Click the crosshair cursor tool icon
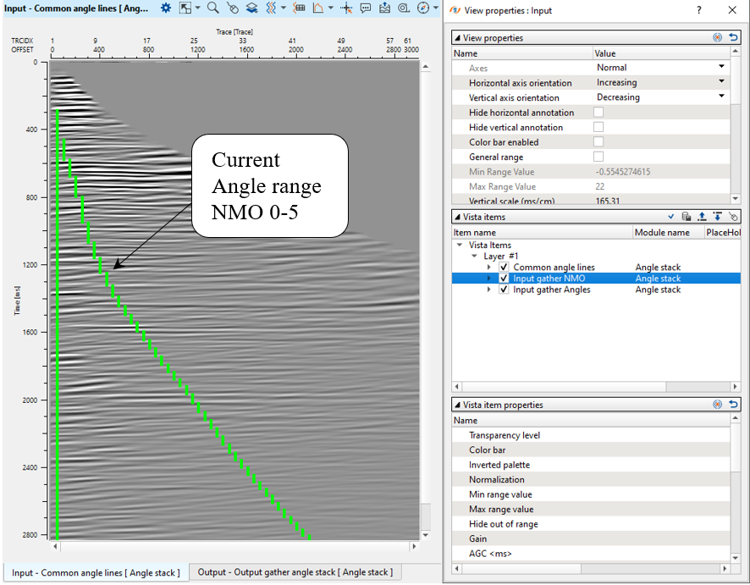750x585 pixels. pyautogui.click(x=345, y=8)
